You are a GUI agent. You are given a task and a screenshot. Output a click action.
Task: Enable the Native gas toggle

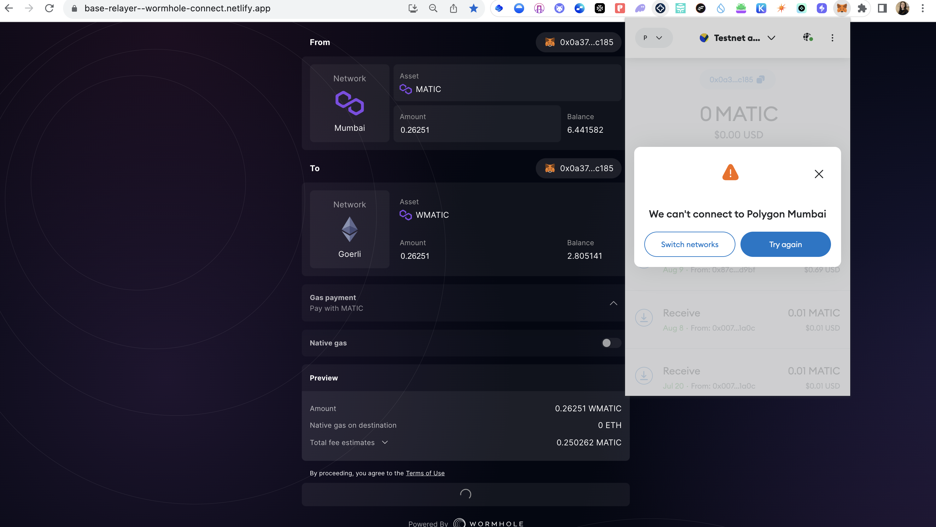[611, 343]
